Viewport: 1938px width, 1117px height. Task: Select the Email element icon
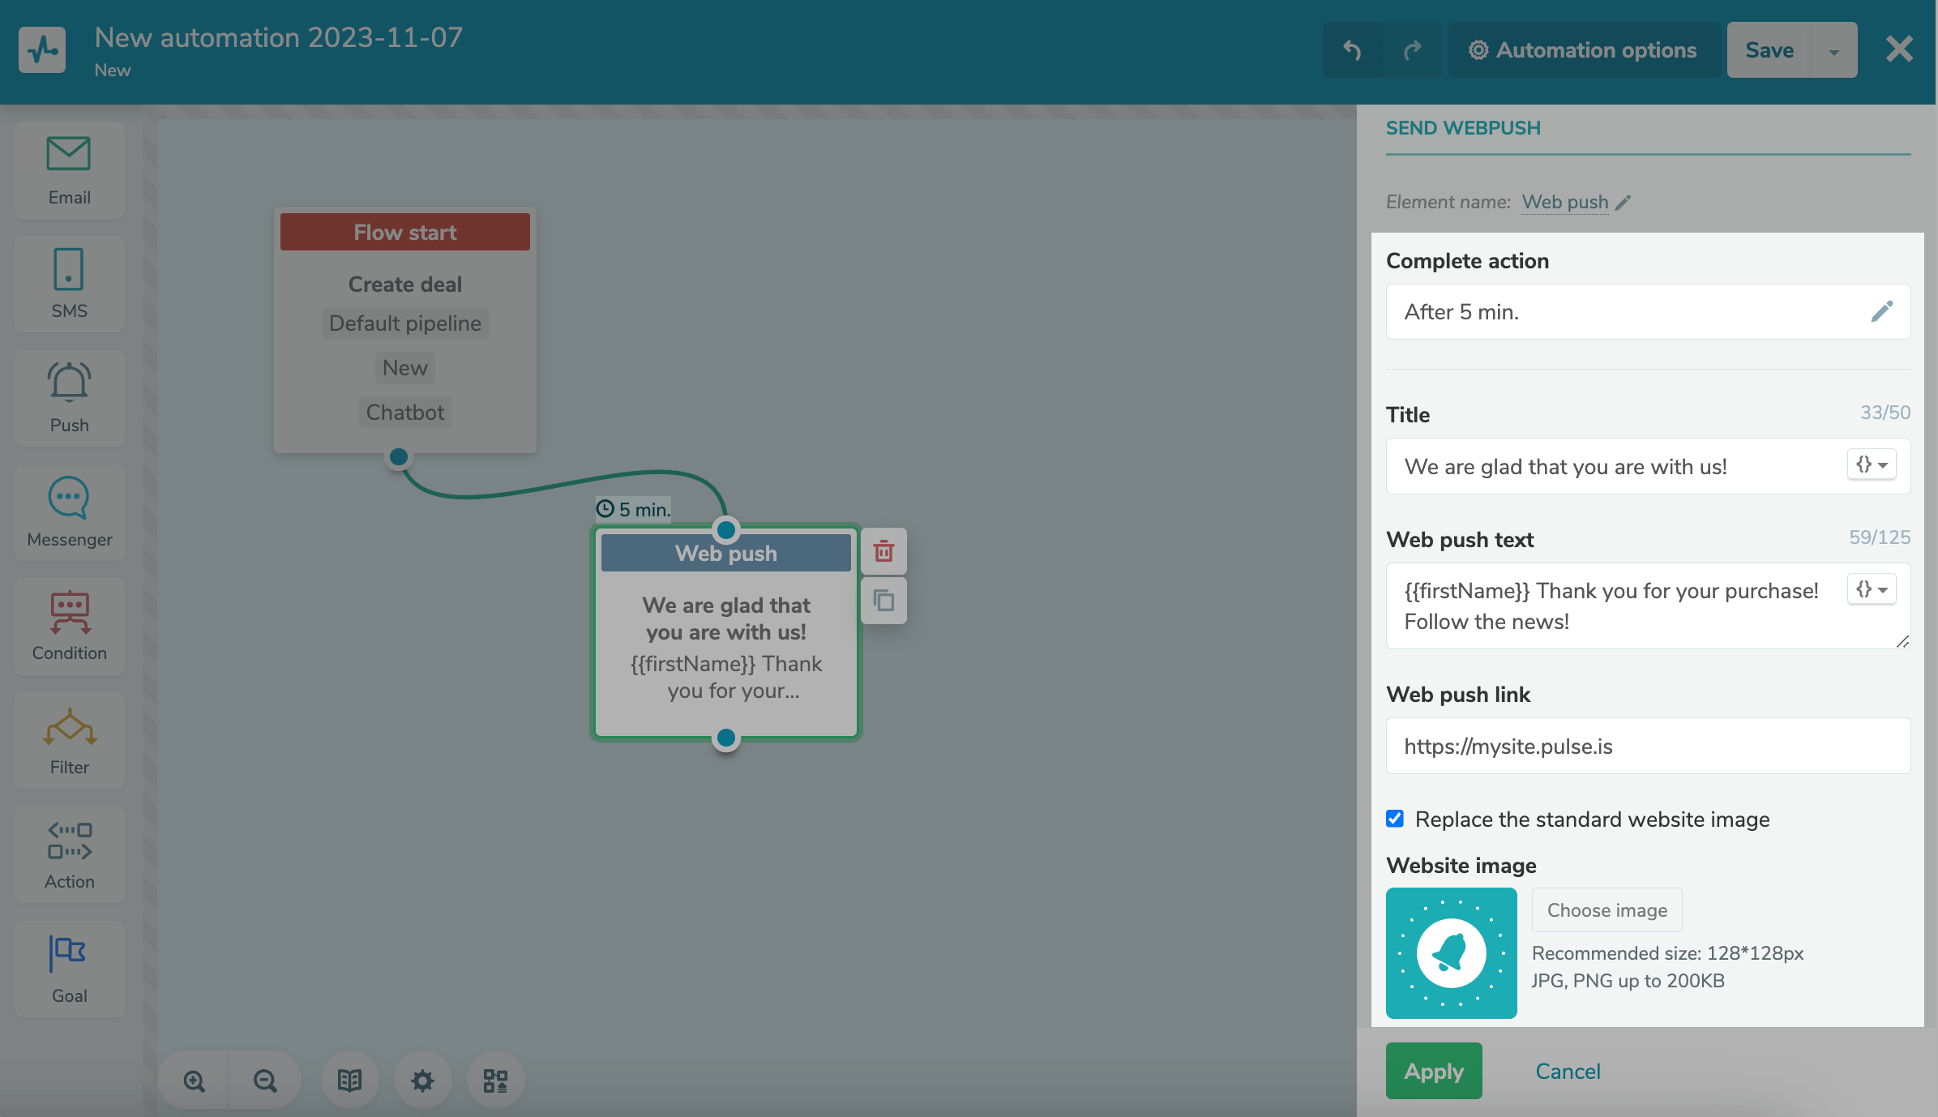click(x=69, y=154)
